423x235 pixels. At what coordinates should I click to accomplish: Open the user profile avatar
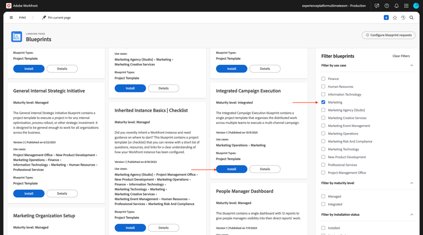[x=416, y=6]
